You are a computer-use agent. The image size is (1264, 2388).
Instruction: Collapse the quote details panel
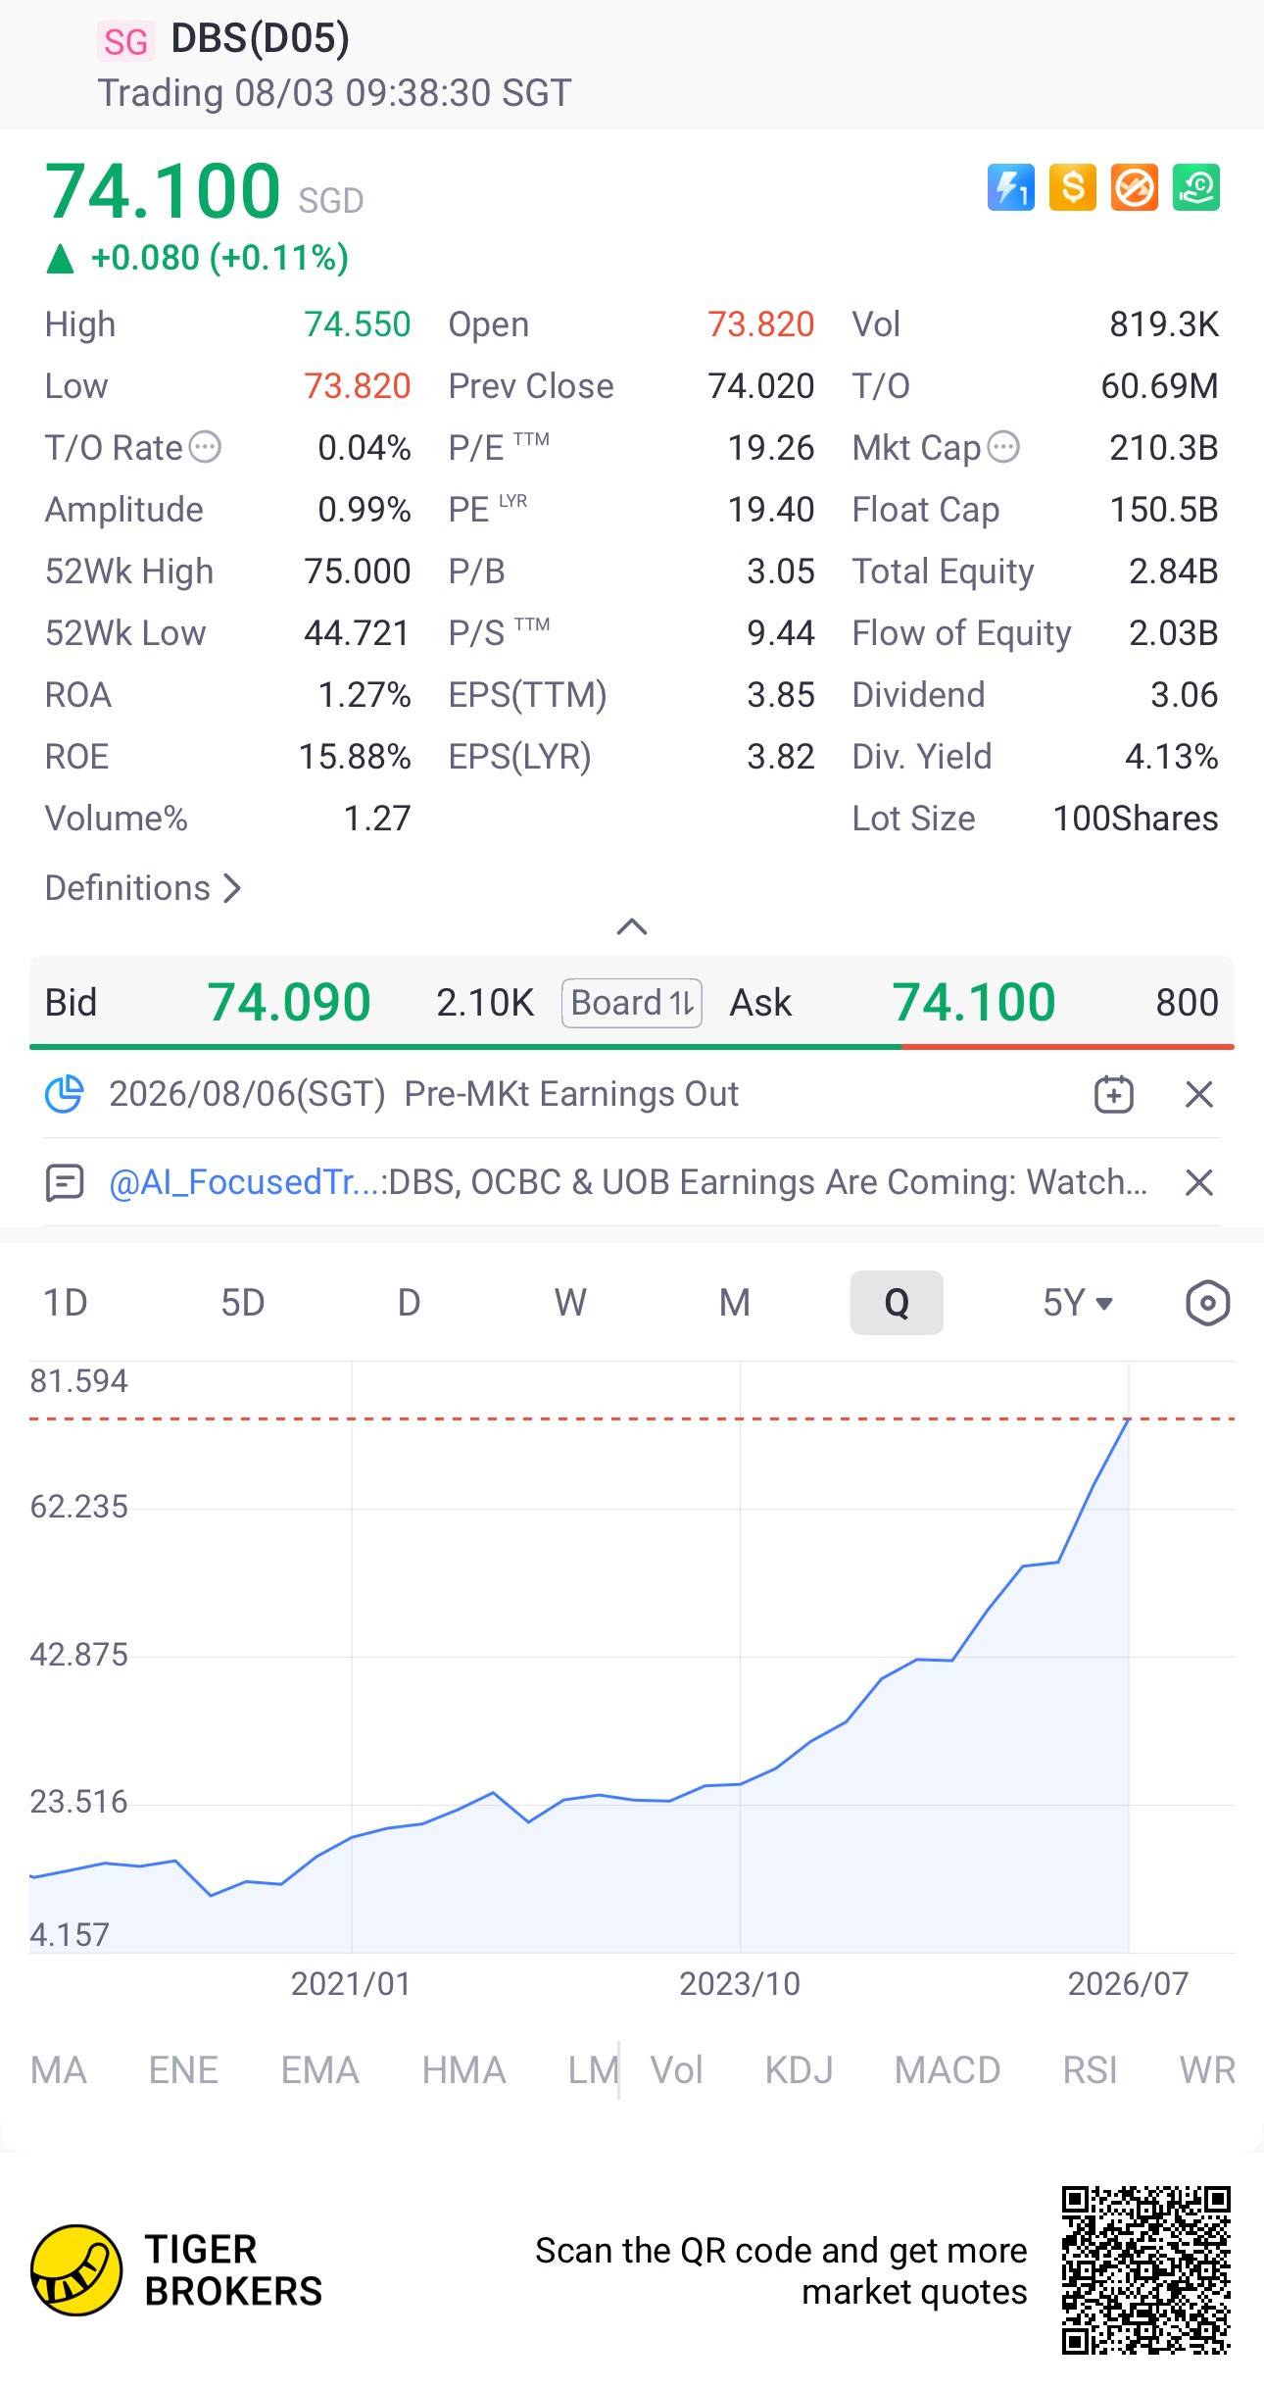(632, 926)
